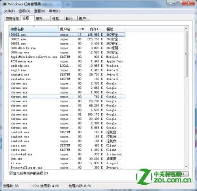197x191 pixels.
Task: Click the Task Manager title bar icon
Action: [4, 4]
